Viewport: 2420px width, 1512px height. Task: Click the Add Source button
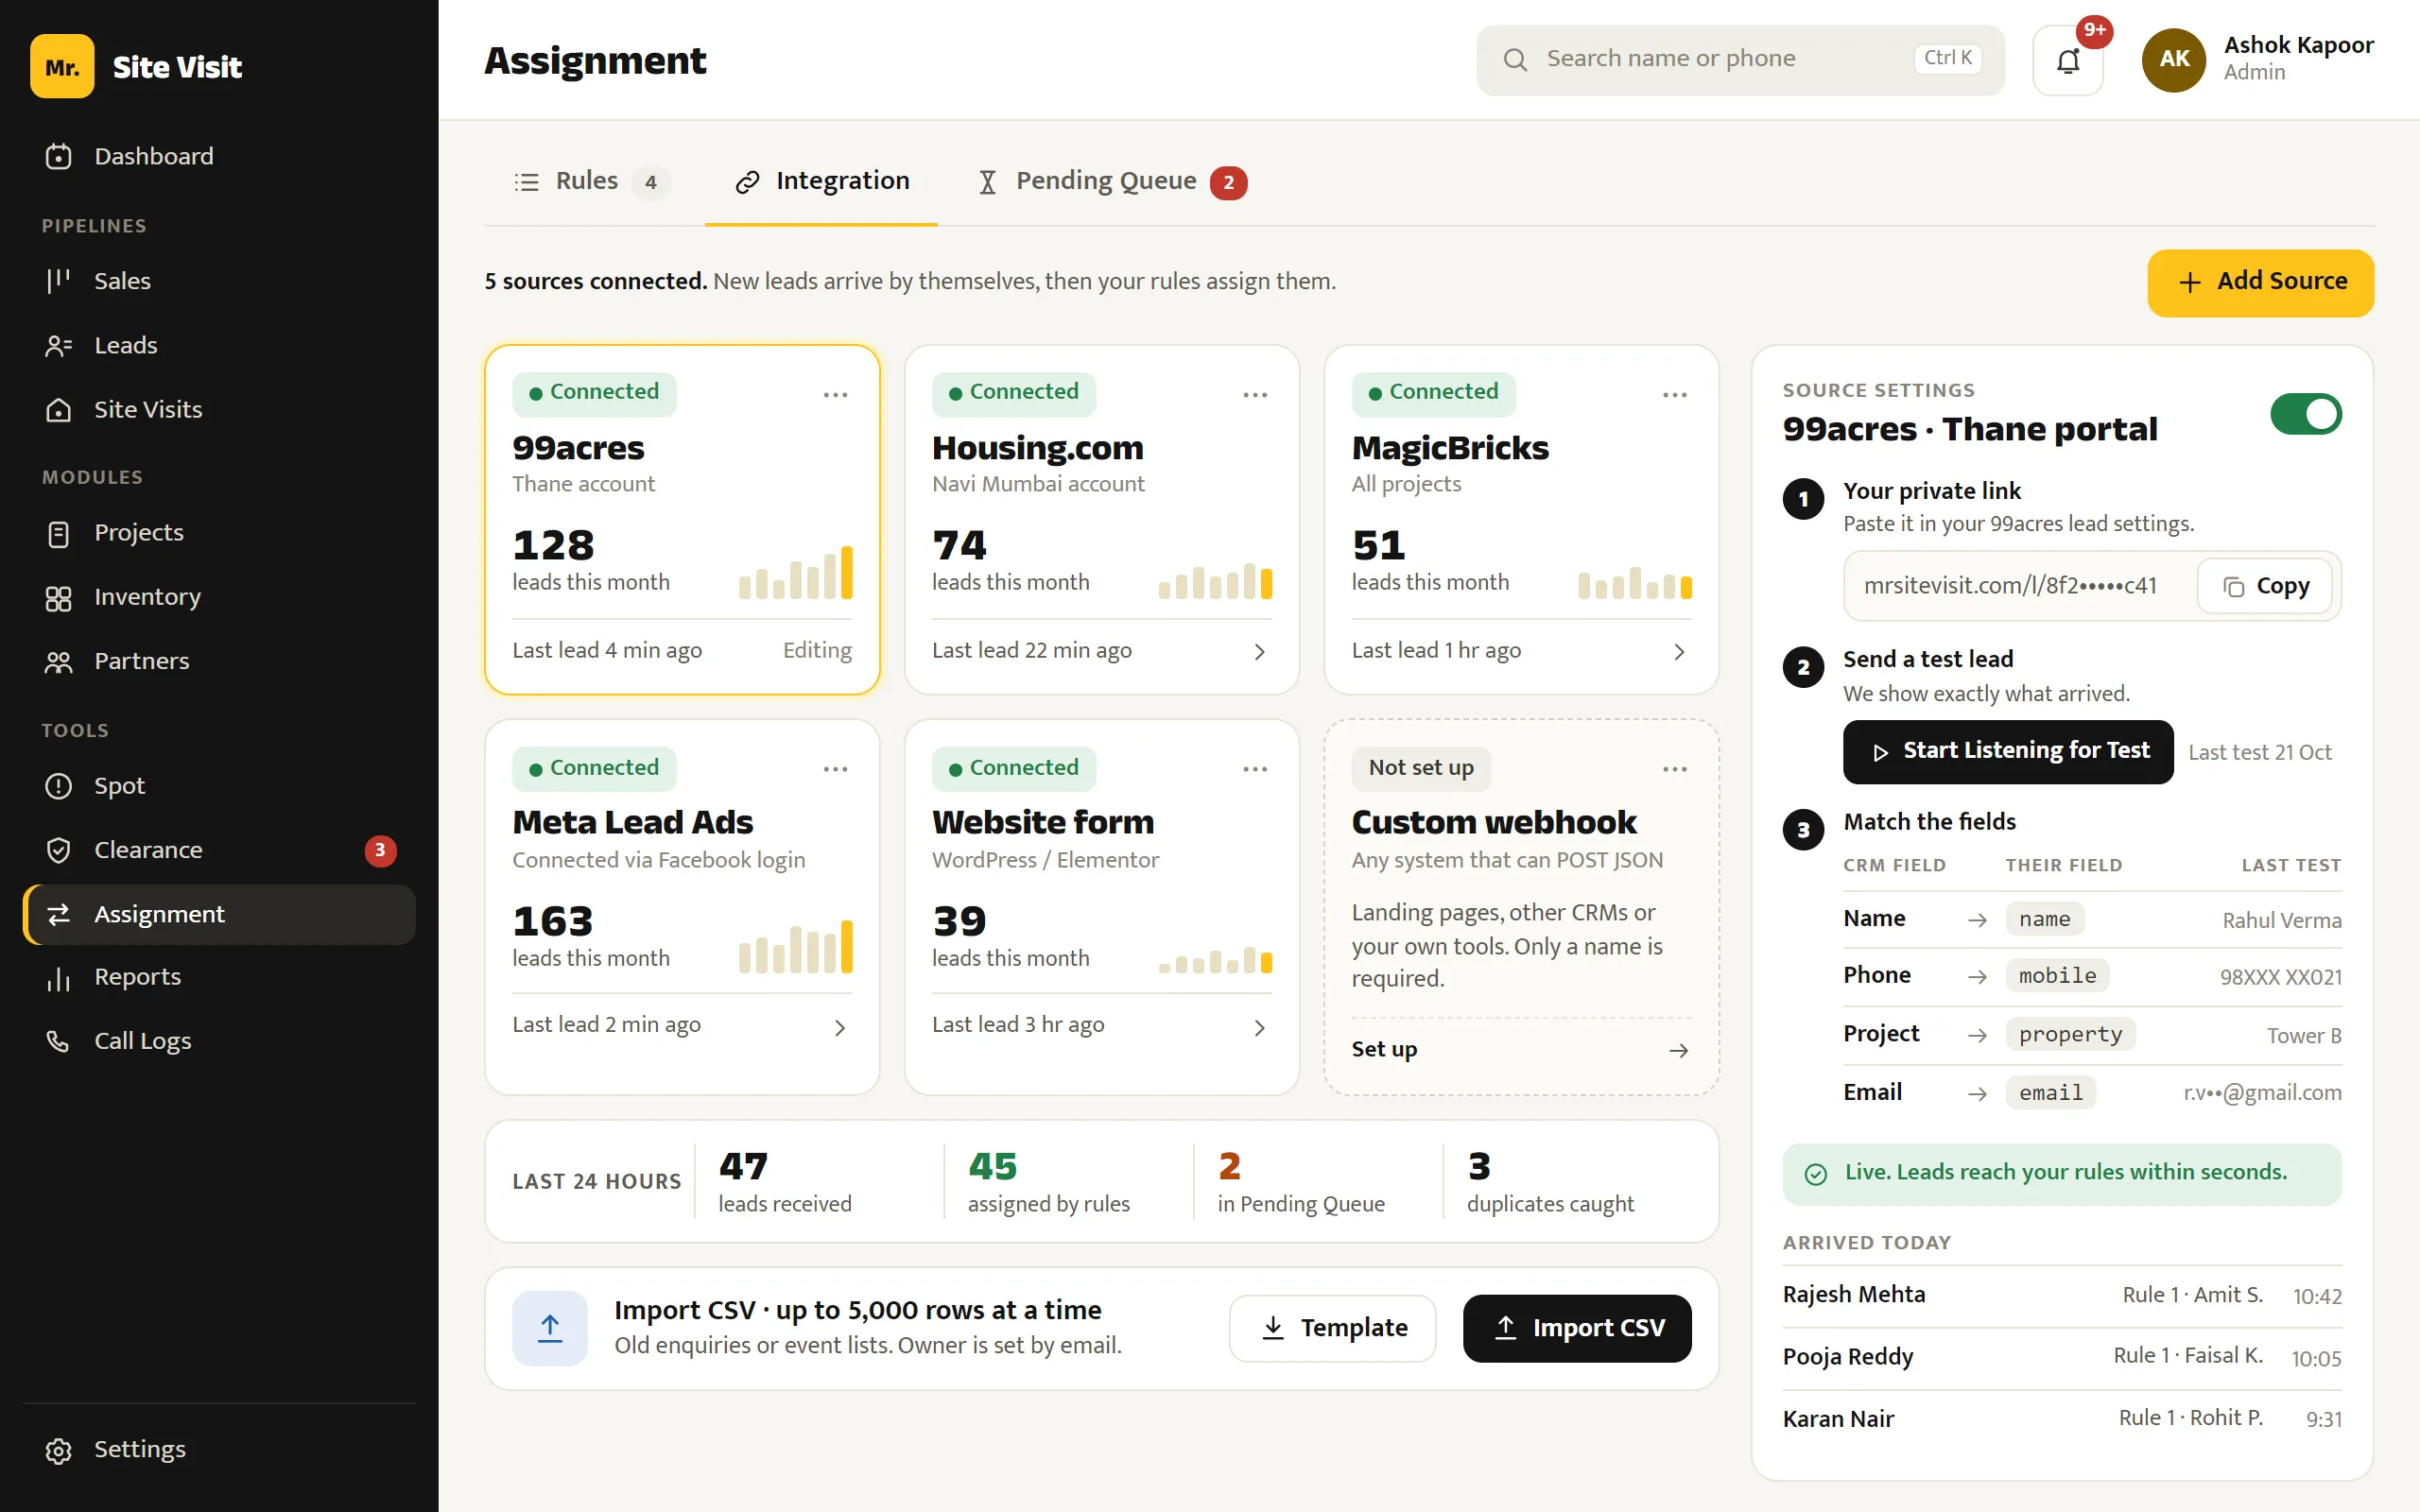pyautogui.click(x=2260, y=282)
